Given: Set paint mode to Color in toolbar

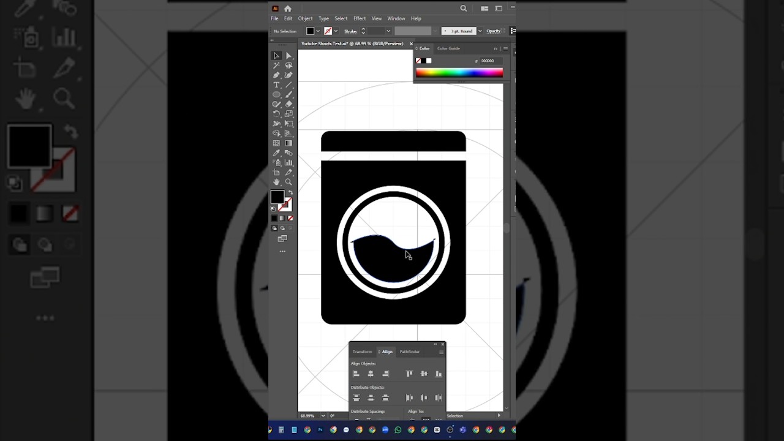Looking at the screenshot, I should 274,219.
